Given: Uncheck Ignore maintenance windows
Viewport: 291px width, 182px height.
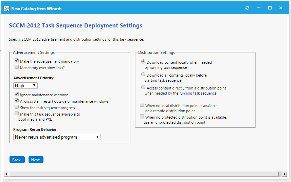Looking at the screenshot, I should (x=17, y=94).
